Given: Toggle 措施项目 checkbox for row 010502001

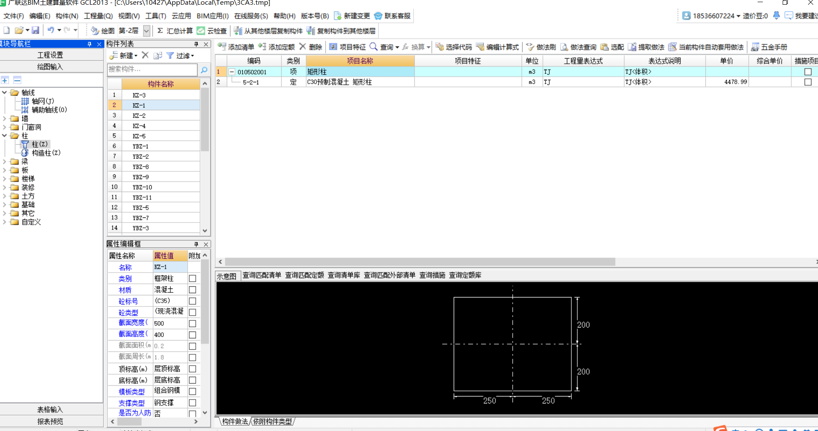Looking at the screenshot, I should click(808, 72).
